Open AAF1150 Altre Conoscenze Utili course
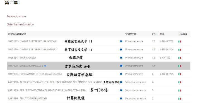 (55, 82)
